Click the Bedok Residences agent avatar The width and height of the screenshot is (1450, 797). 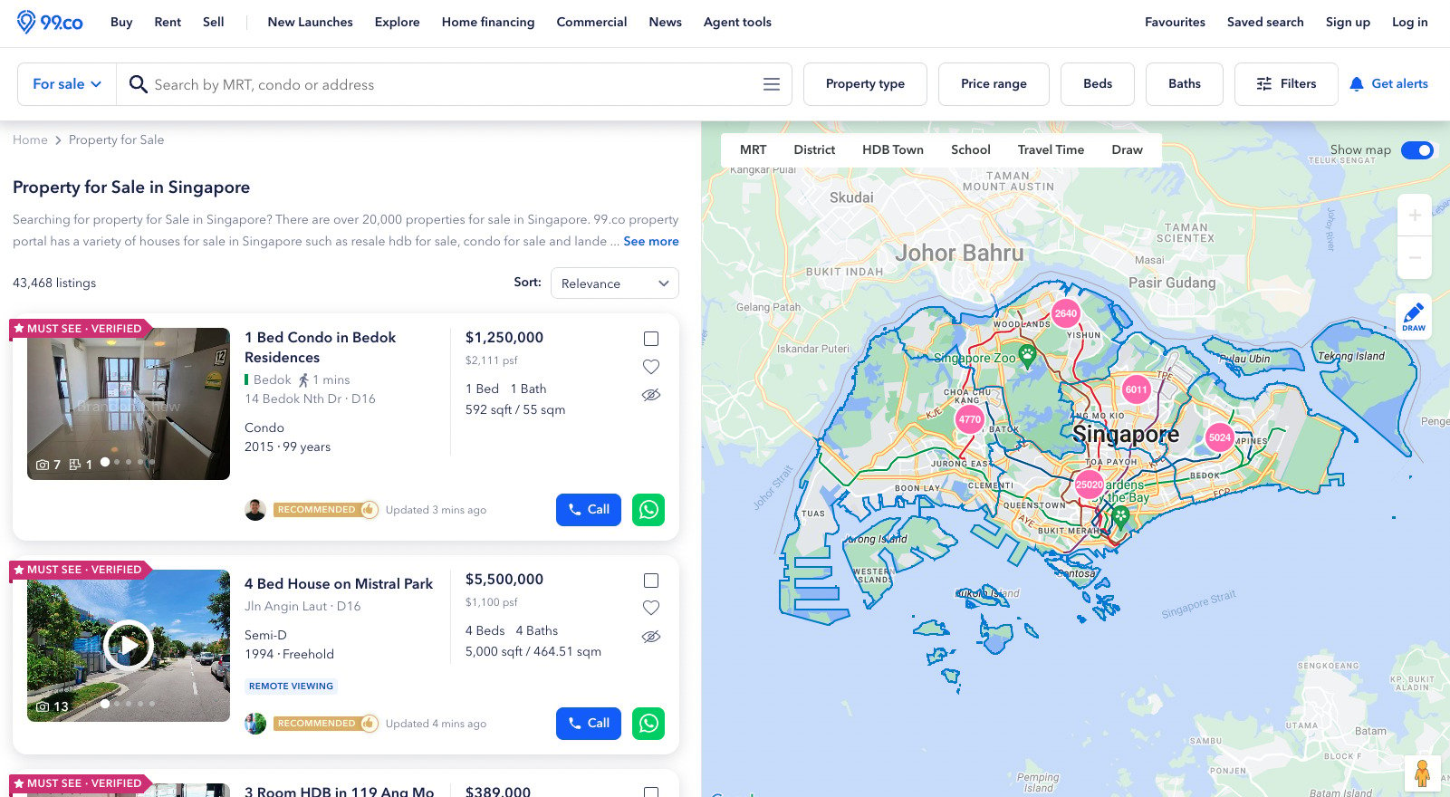click(x=255, y=510)
